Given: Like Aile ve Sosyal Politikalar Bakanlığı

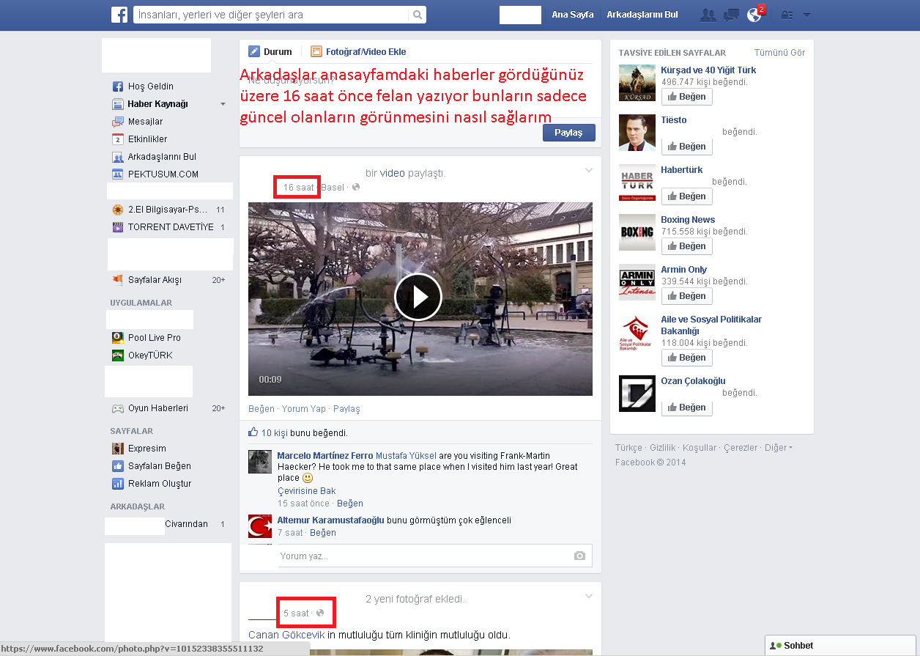Looking at the screenshot, I should [687, 358].
